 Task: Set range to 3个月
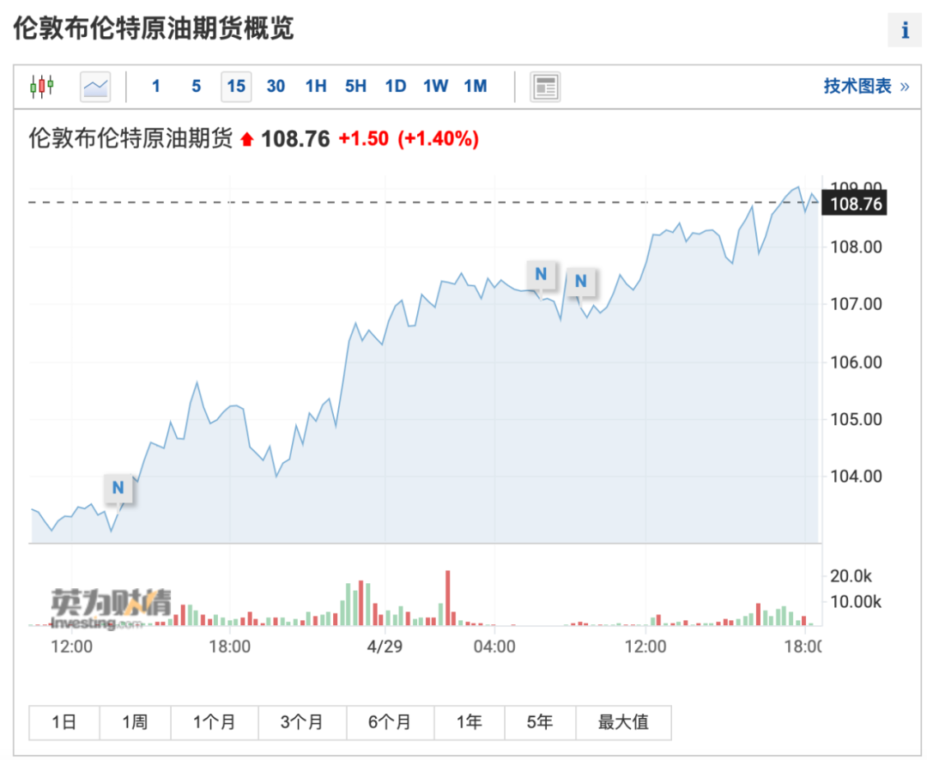(301, 722)
